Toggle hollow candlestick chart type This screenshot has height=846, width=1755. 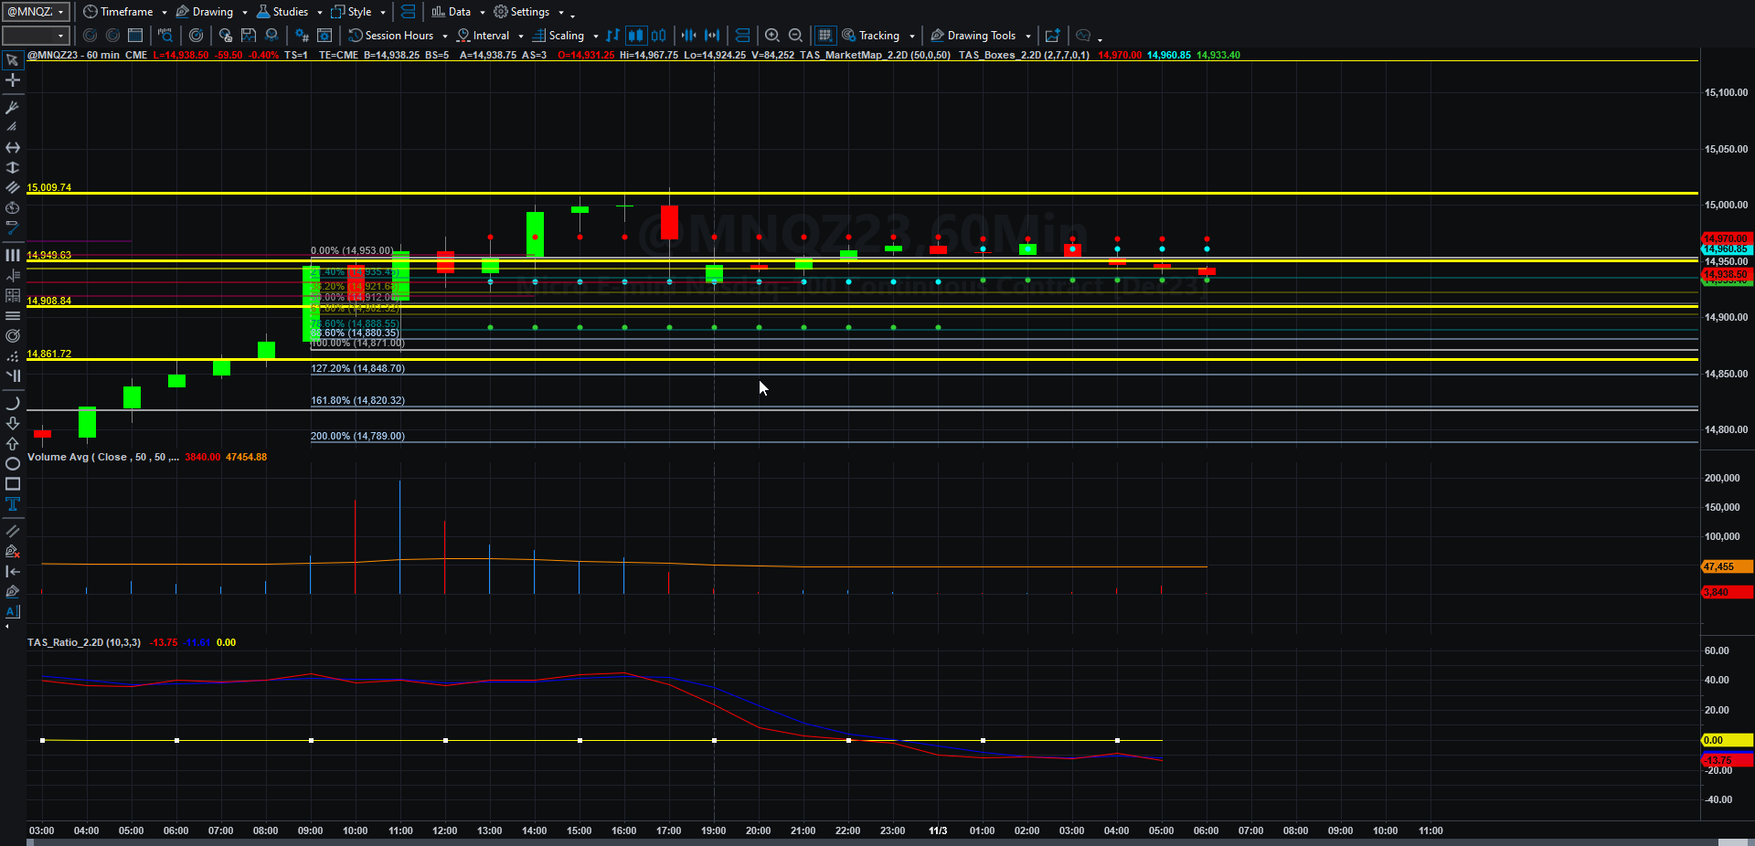pos(659,36)
